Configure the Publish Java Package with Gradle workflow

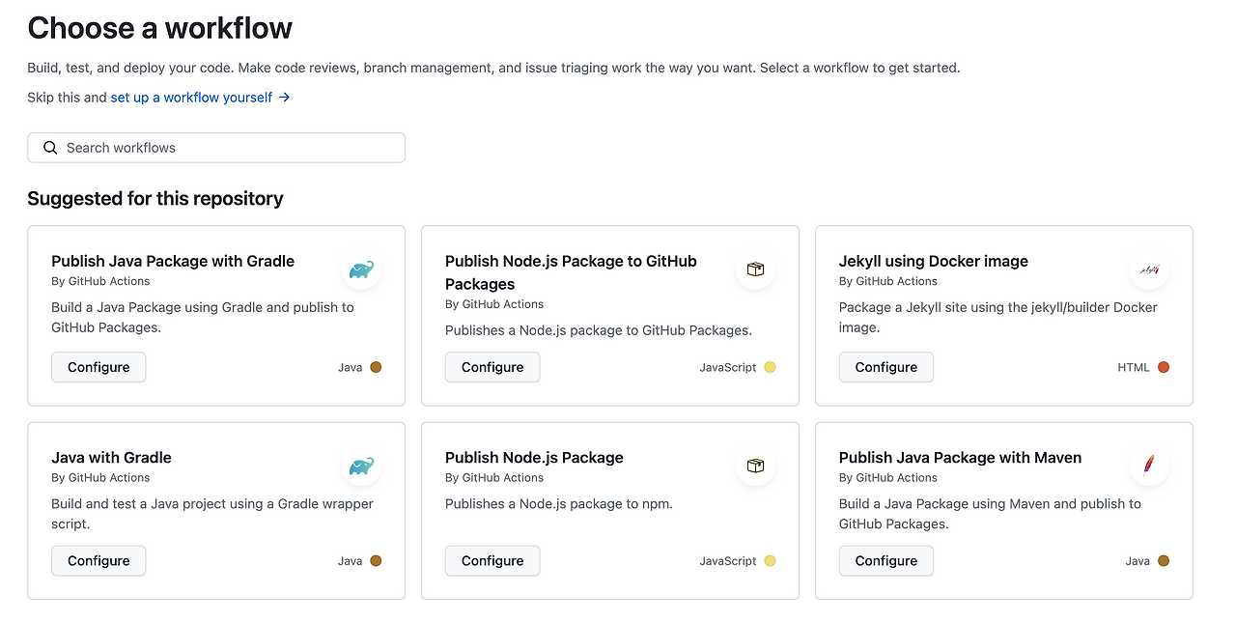click(x=98, y=367)
